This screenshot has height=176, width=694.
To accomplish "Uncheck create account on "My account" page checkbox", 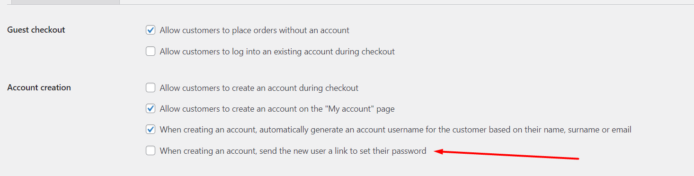I will point(151,108).
